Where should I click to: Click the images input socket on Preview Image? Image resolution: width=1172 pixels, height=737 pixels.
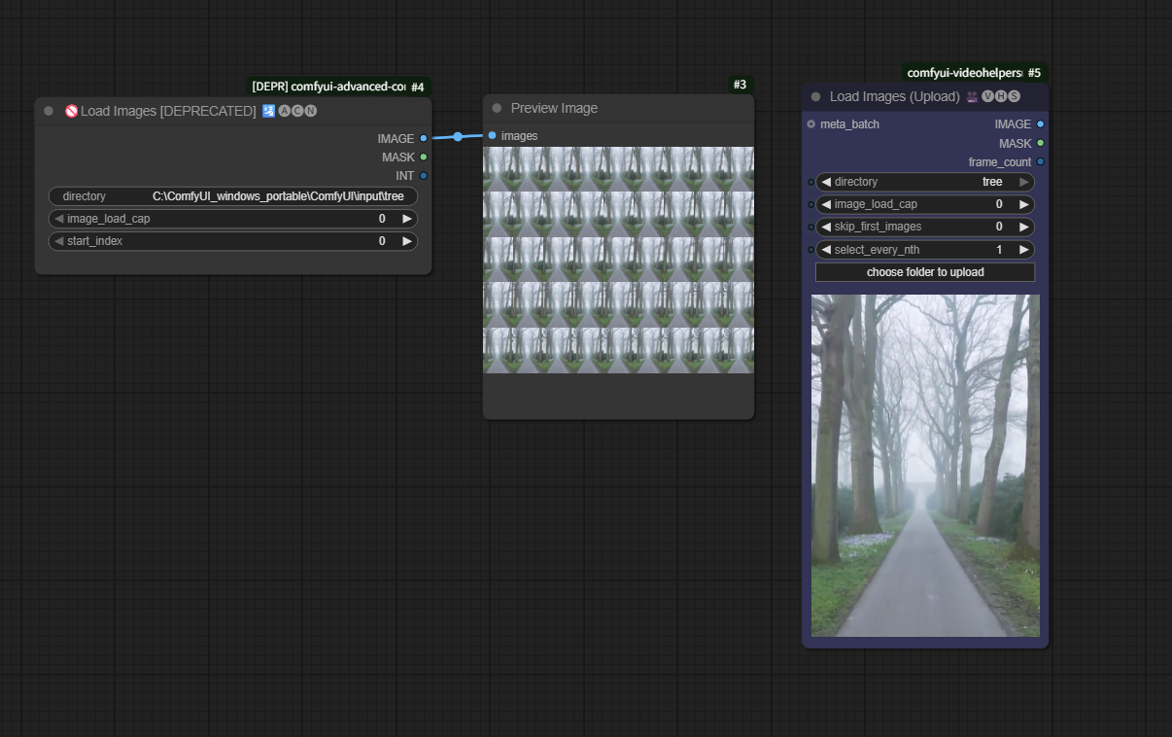(x=493, y=135)
